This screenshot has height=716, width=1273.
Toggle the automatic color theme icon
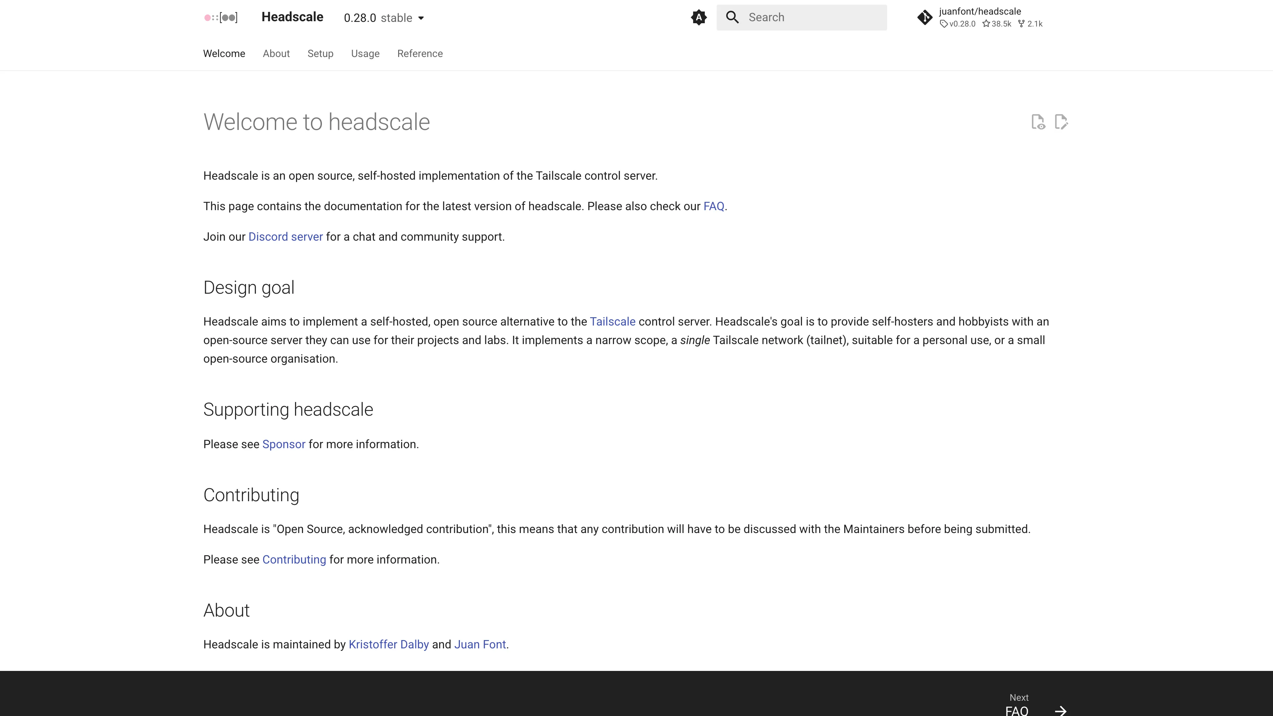tap(698, 18)
